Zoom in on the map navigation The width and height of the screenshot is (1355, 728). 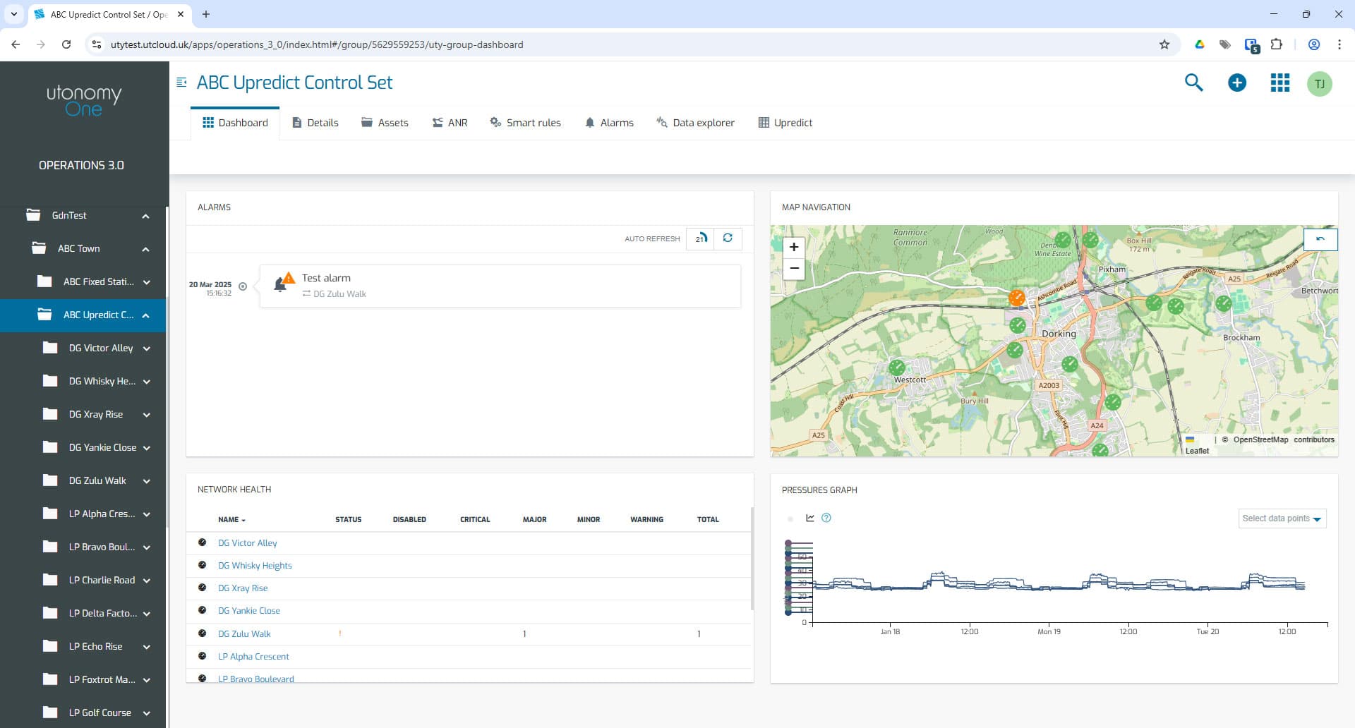coord(794,247)
